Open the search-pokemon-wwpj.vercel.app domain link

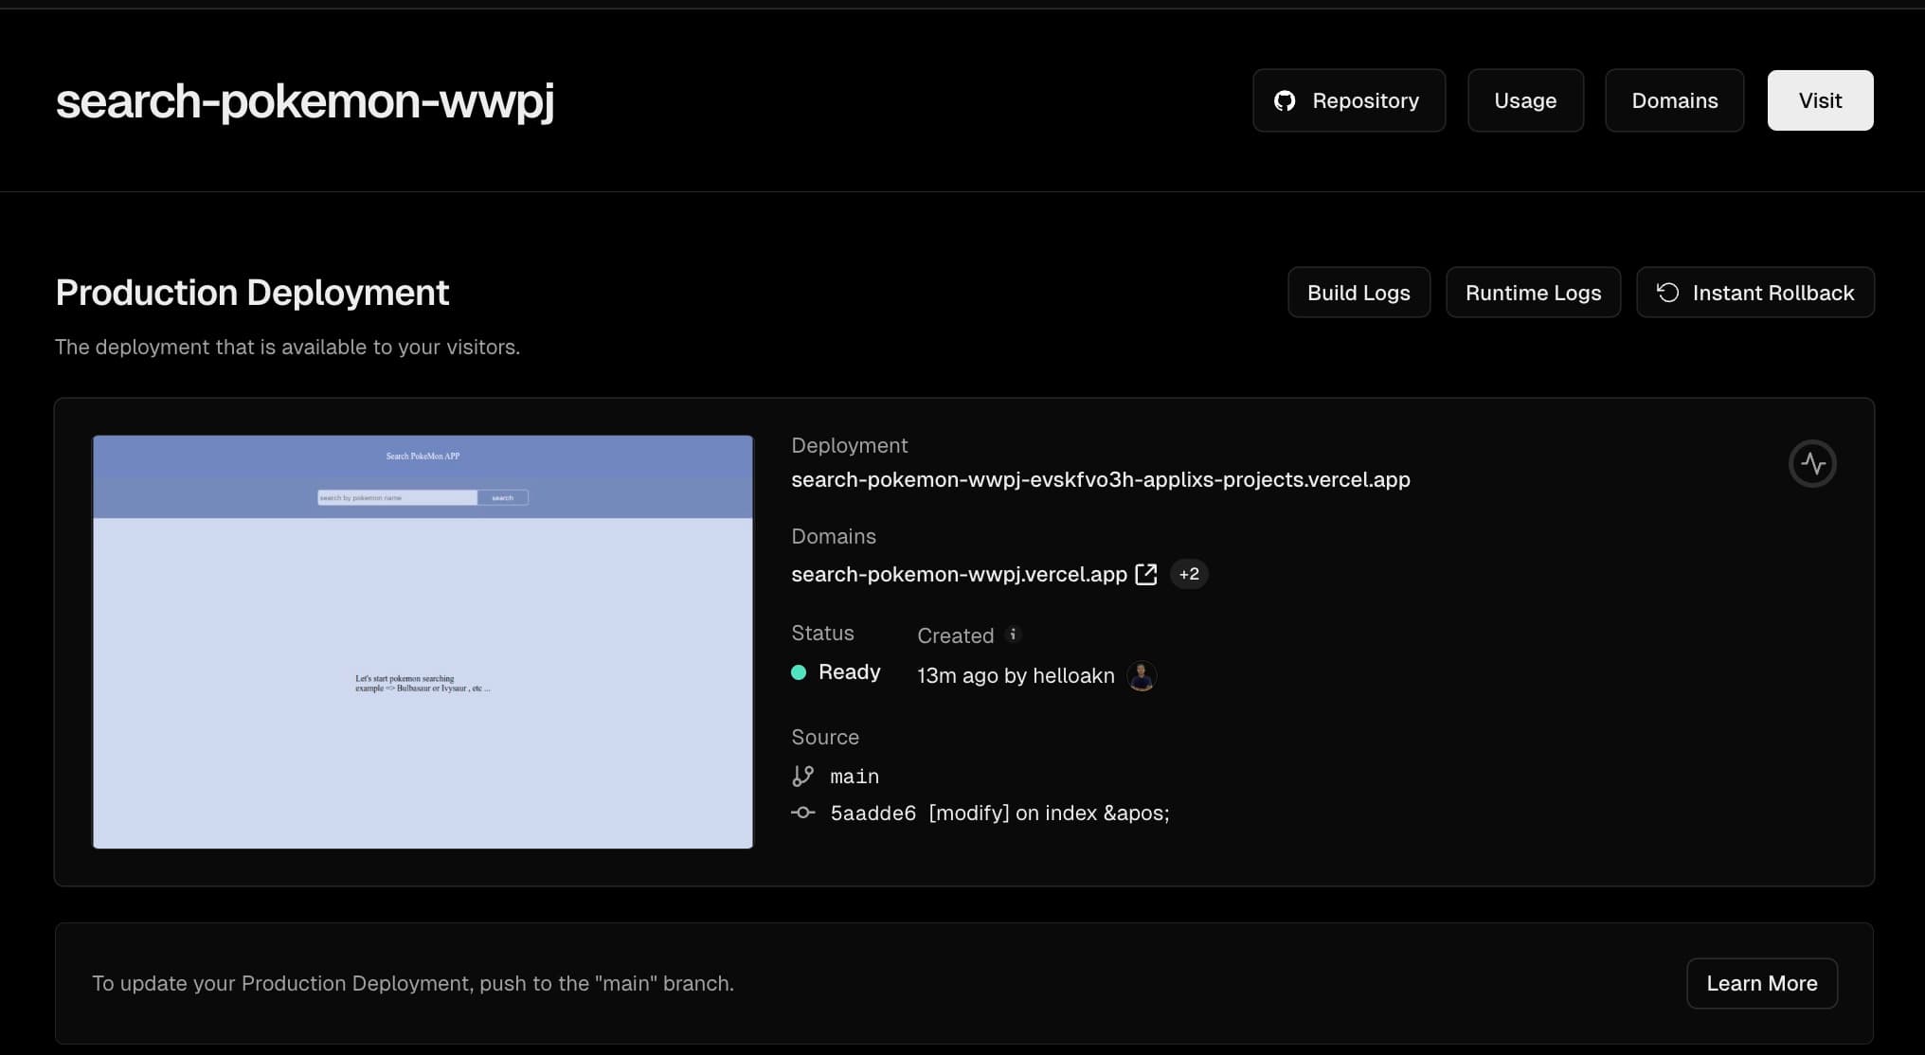pos(959,574)
